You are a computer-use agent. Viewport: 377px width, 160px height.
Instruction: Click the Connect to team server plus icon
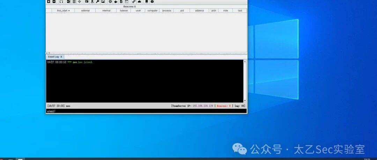tap(49, 2)
